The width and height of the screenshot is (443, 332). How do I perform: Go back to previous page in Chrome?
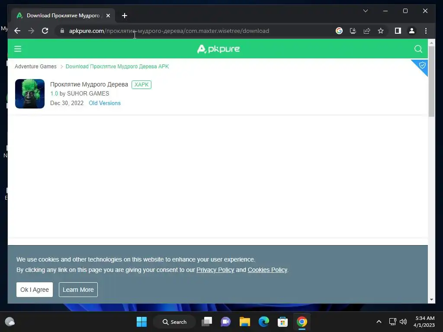click(x=17, y=31)
